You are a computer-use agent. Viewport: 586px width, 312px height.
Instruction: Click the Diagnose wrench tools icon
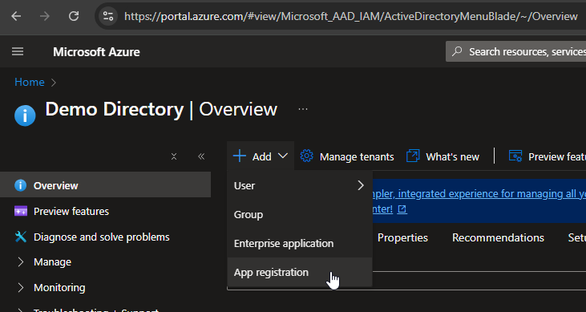[21, 237]
